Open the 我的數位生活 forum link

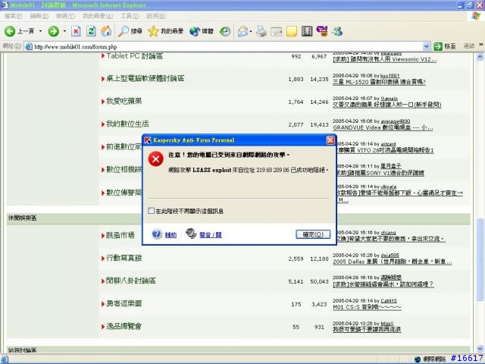[127, 124]
